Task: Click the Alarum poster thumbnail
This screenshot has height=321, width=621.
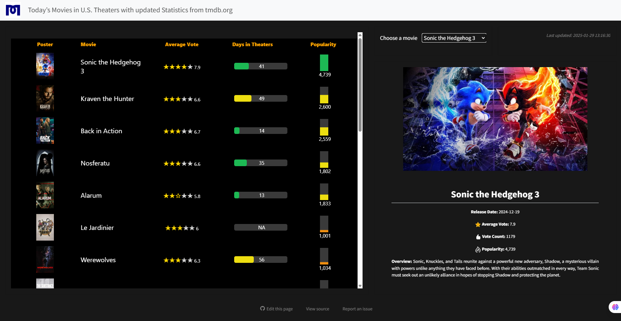Action: pos(45,194)
